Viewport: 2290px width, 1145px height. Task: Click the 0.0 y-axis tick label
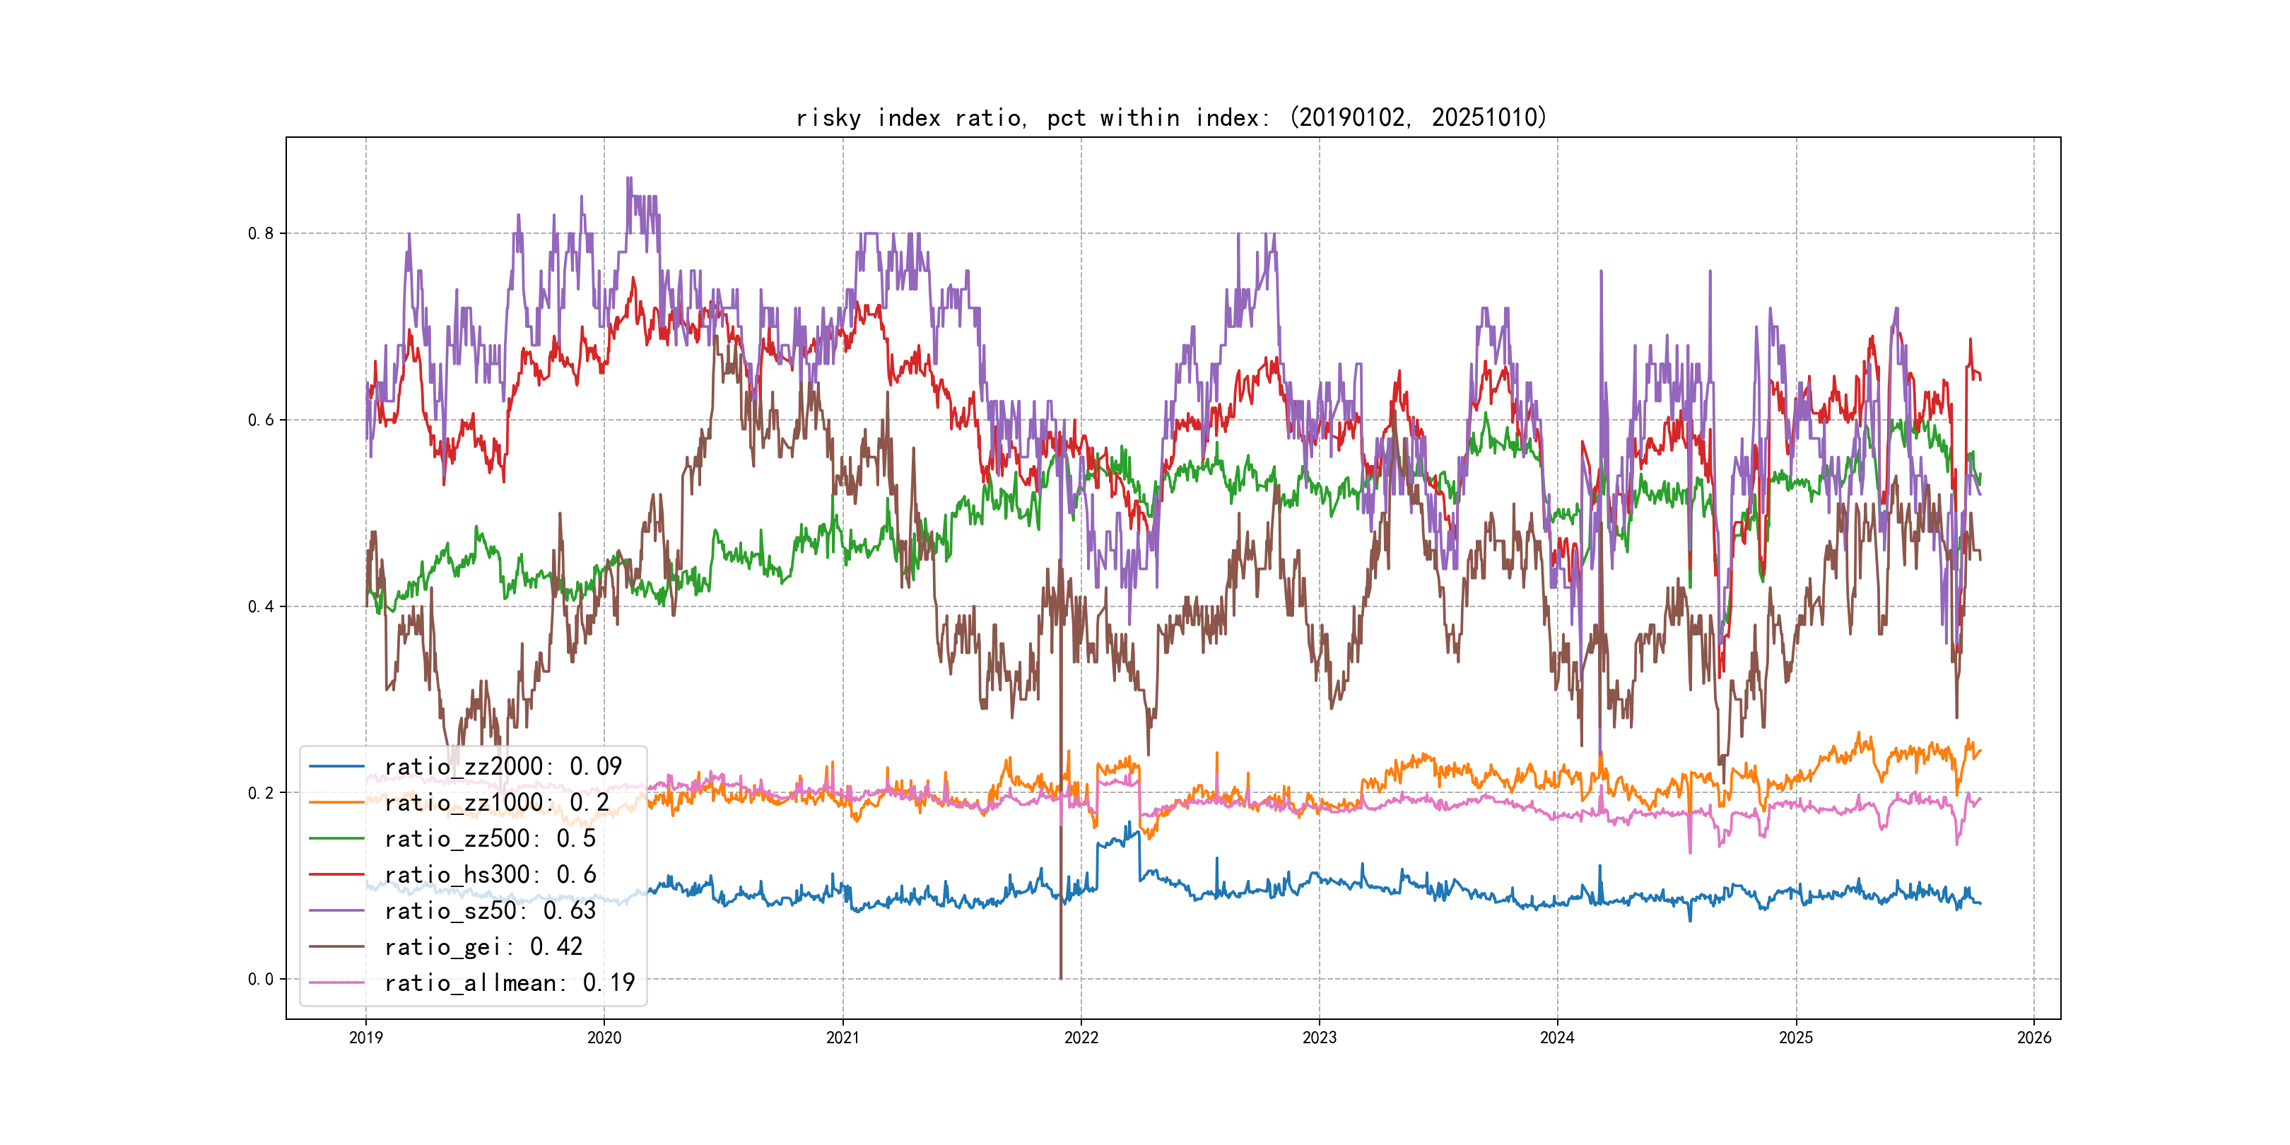pyautogui.click(x=261, y=980)
